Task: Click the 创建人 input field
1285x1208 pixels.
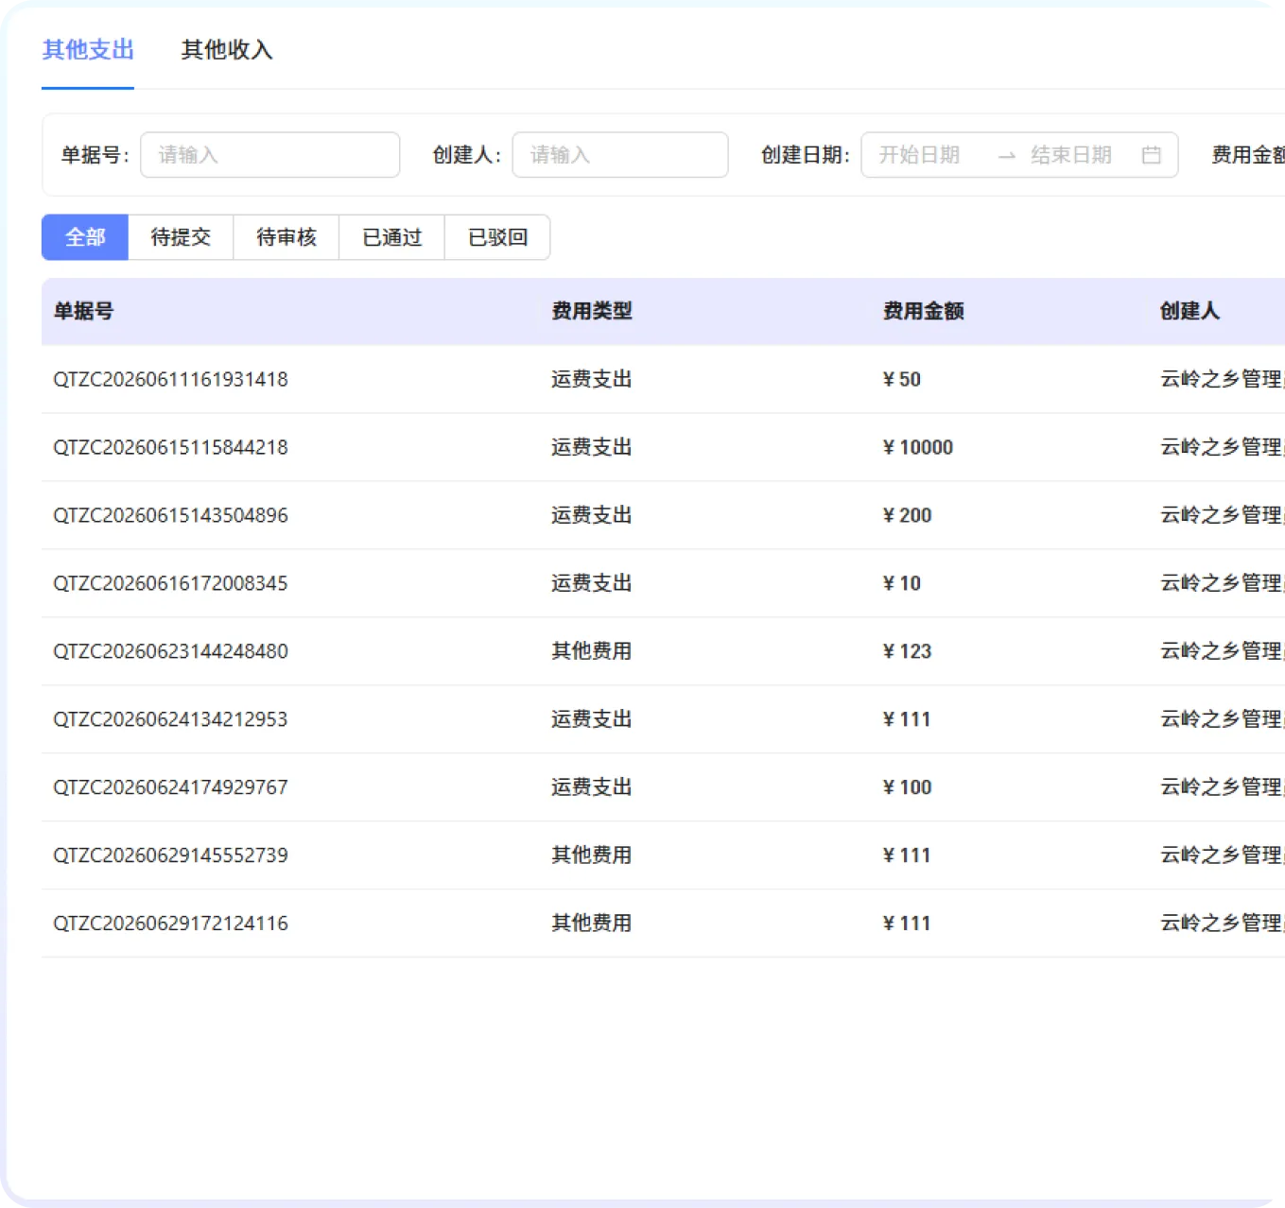Action: [620, 155]
